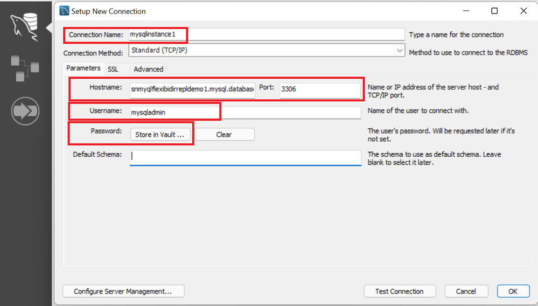Maximize the Setup New Connection window
This screenshot has height=306, width=538.
coord(494,11)
